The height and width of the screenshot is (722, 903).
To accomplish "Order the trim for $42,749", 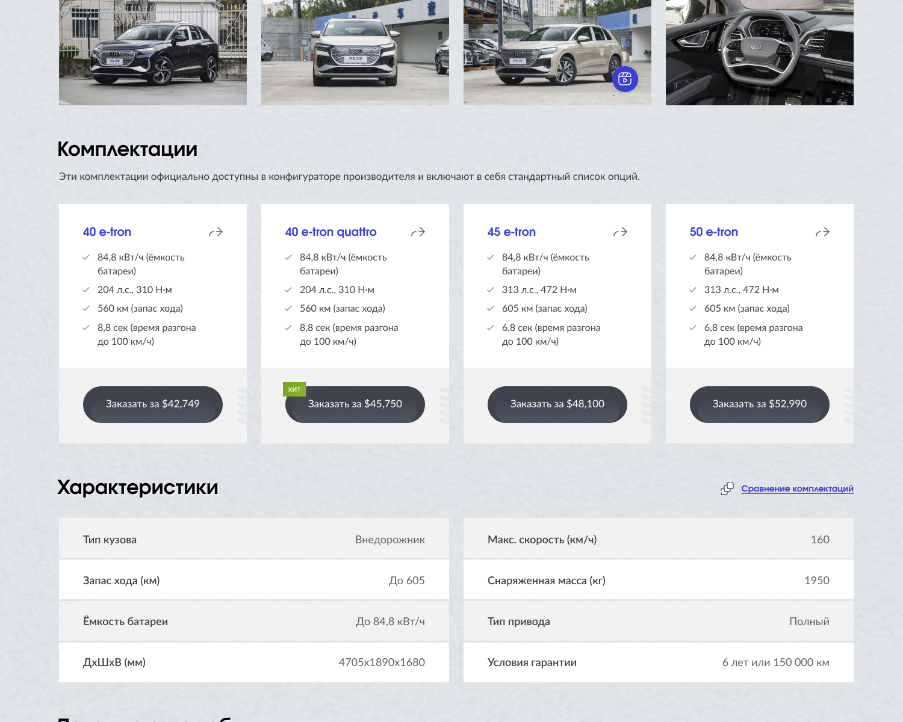I will coord(153,404).
